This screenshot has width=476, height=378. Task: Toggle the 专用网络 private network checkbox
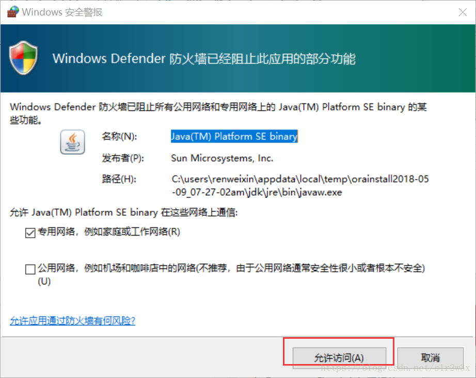pyautogui.click(x=30, y=233)
